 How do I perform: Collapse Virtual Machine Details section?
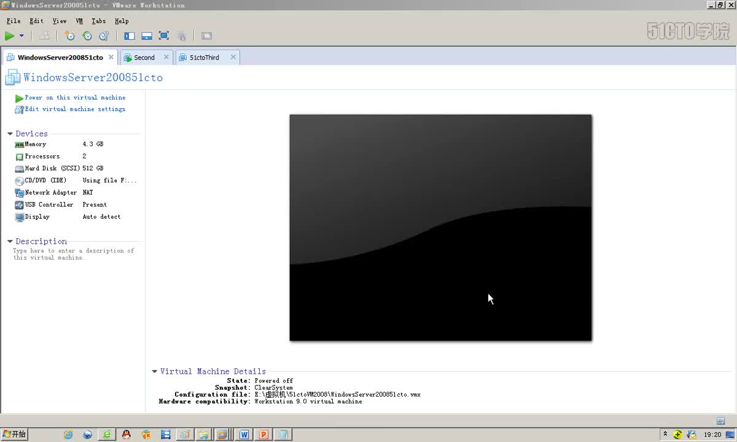tap(155, 371)
